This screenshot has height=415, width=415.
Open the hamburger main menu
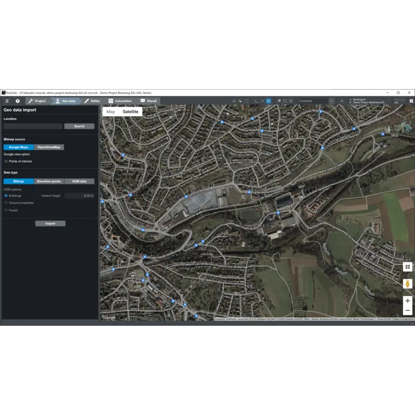pos(7,101)
